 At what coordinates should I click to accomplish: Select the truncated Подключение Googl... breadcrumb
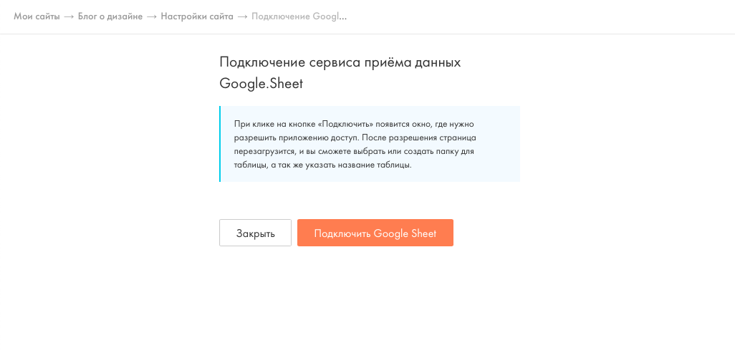point(299,17)
